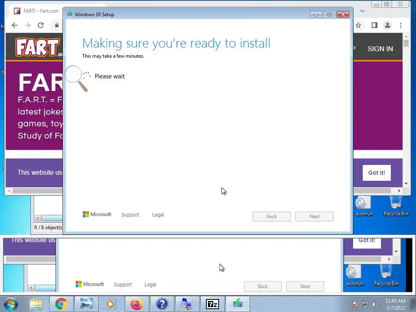Expand Chrome tab search chevron
This screenshot has width=416, height=312.
click(362, 11)
